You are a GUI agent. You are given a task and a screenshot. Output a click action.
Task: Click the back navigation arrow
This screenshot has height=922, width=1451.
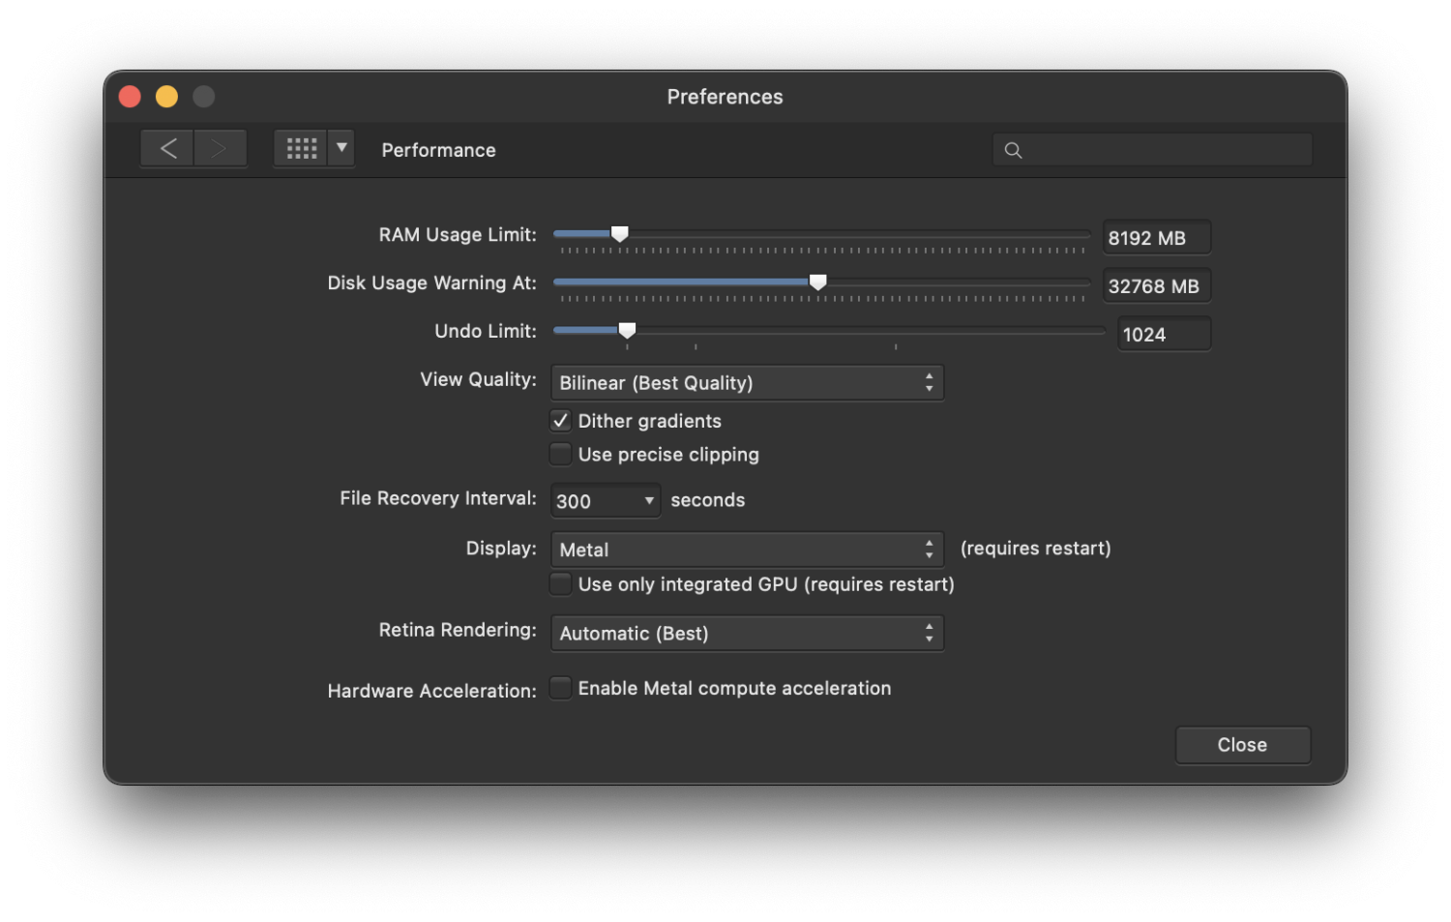coord(167,149)
